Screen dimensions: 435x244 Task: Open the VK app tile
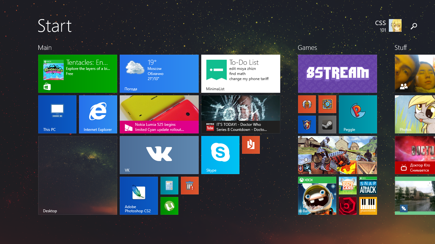tap(159, 155)
